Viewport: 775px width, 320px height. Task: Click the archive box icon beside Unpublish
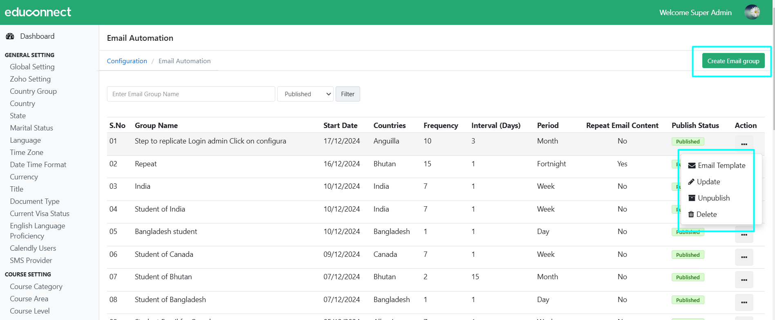tap(692, 198)
